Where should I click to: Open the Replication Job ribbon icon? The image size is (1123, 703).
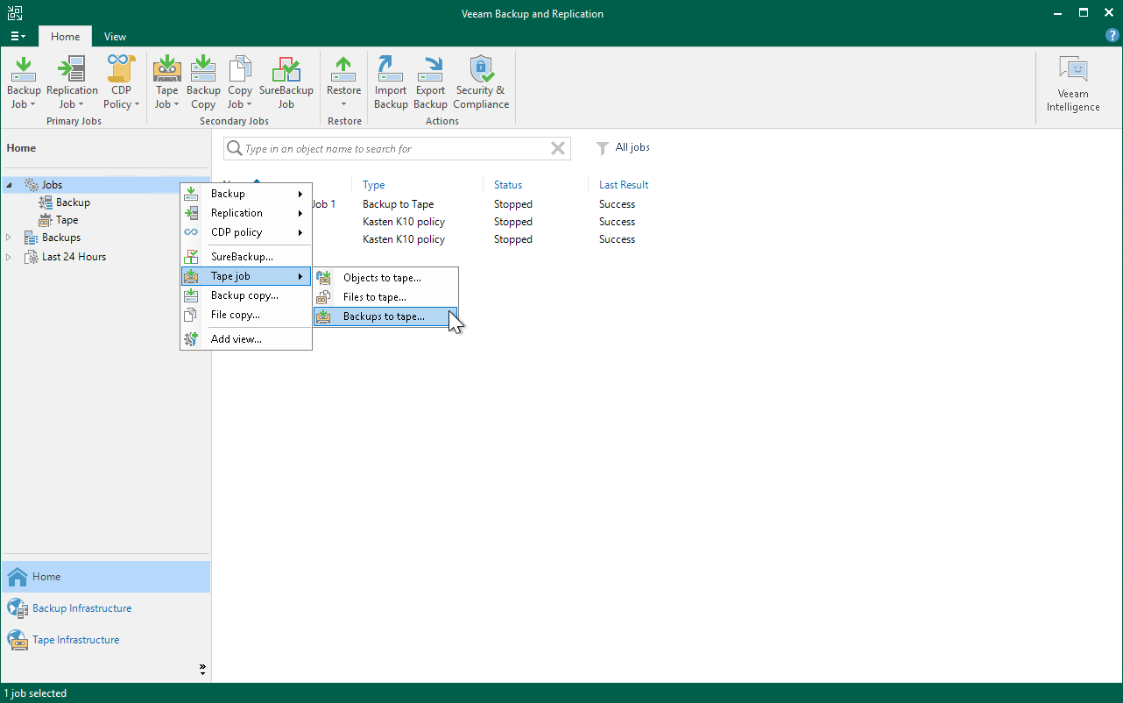(72, 82)
